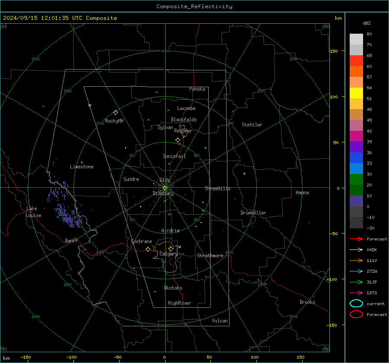Screen dimensions: 389x363
Task: Select the light gray 70-80 dBZ swatch
Action: tap(356, 39)
